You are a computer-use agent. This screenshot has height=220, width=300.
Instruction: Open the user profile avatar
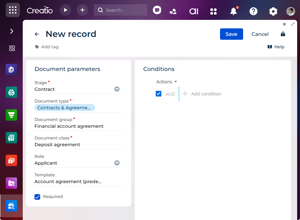291,11
